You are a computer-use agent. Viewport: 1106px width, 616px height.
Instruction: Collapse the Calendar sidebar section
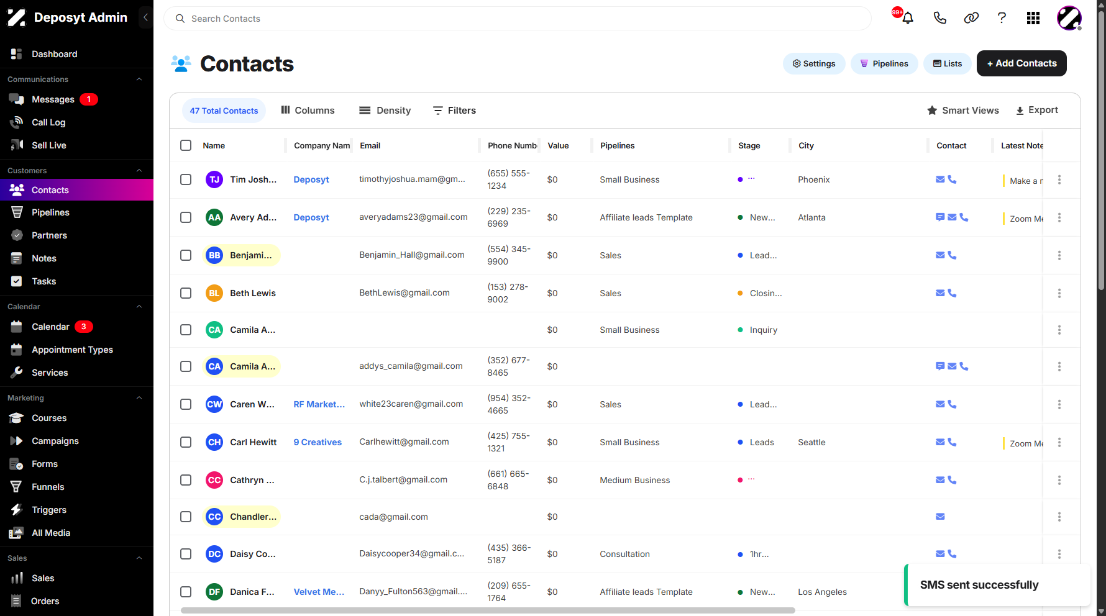139,307
